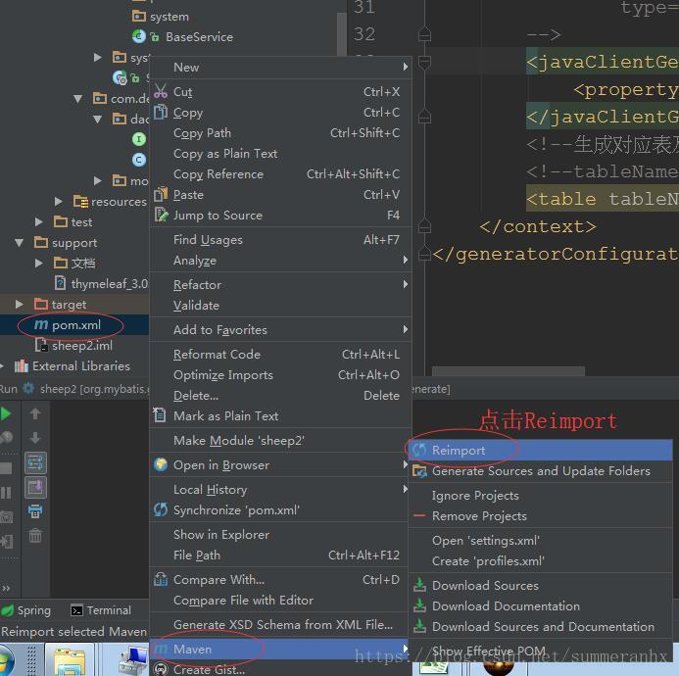Image resolution: width=679 pixels, height=676 pixels.
Task: Click the Create Gist GitHub icon
Action: pos(161,669)
